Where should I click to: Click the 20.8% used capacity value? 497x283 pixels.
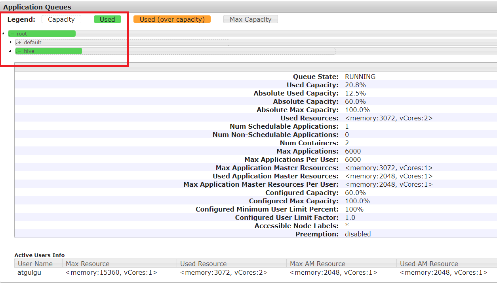[x=355, y=85]
